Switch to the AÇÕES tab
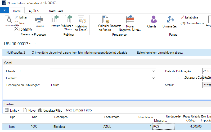The width and height of the screenshot is (211, 132). click(34, 11)
